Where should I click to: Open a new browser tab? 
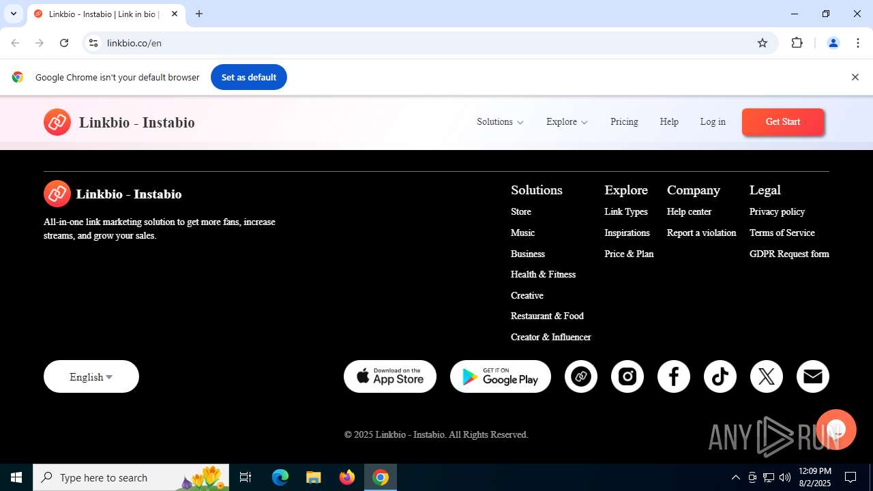[x=199, y=14]
